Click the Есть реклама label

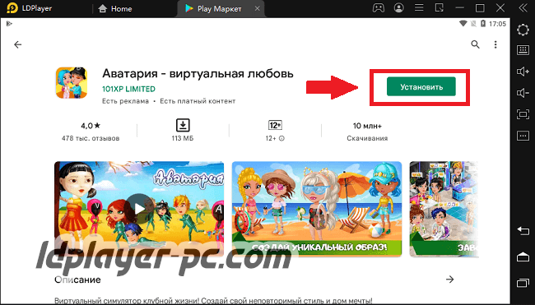[x=125, y=101]
